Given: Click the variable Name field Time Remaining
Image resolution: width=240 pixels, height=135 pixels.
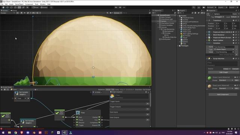Looking at the screenshot, I should (224, 47).
